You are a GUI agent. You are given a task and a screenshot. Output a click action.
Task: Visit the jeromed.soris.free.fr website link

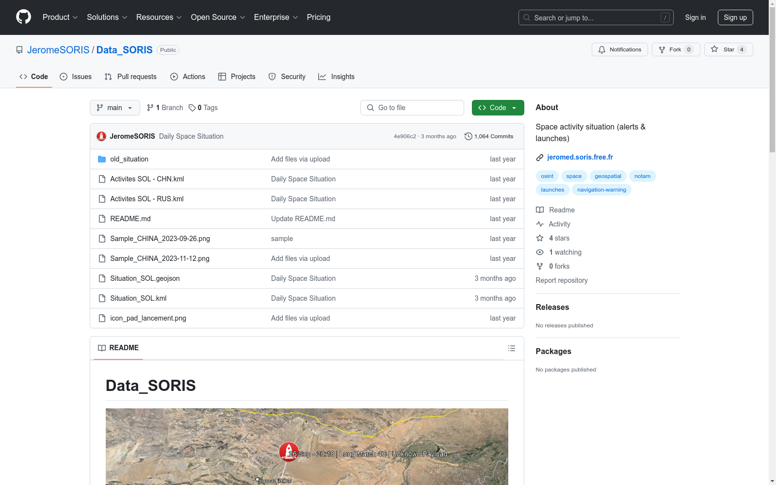(580, 157)
